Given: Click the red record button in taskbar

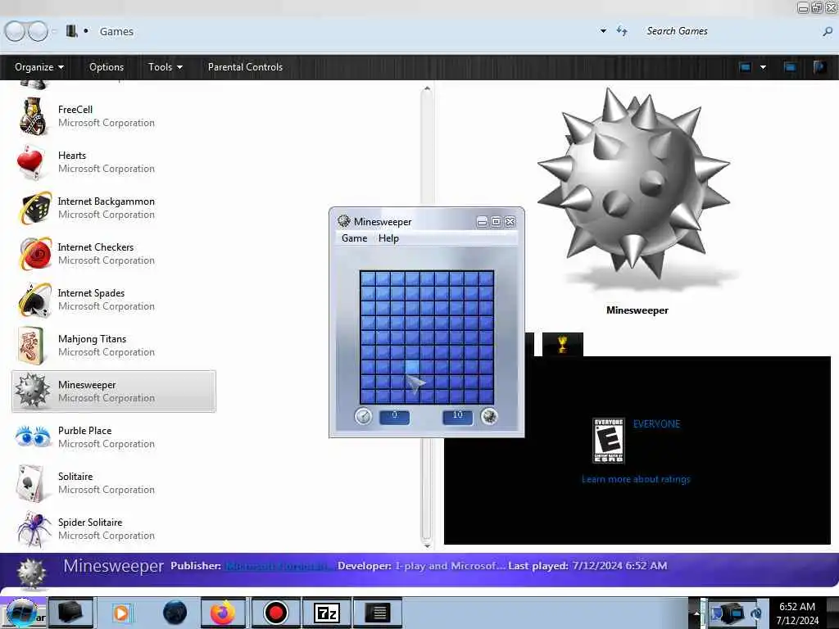Looking at the screenshot, I should (x=275, y=613).
